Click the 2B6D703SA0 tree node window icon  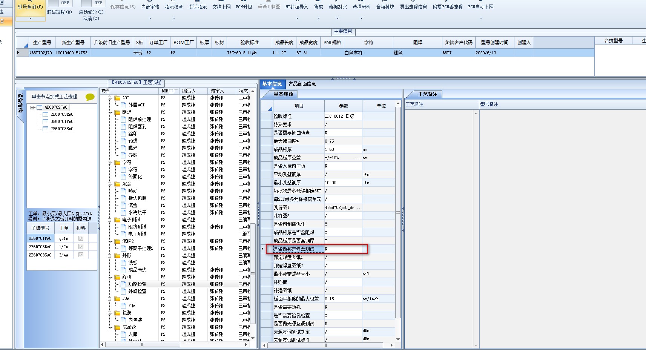[x=45, y=129]
